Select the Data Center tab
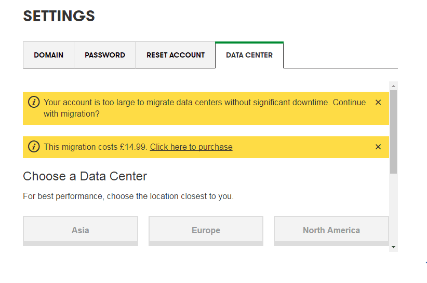The width and height of the screenshot is (427, 283). tap(249, 55)
